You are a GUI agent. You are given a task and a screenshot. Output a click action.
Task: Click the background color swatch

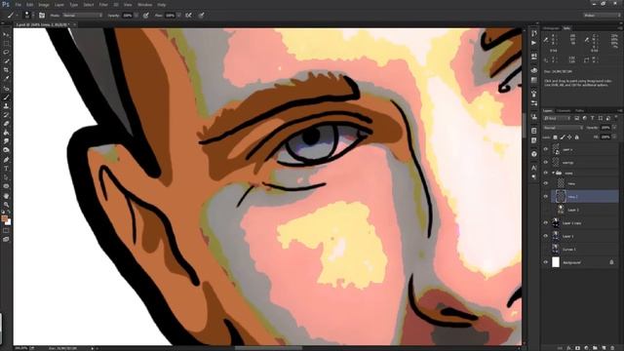tap(9, 222)
